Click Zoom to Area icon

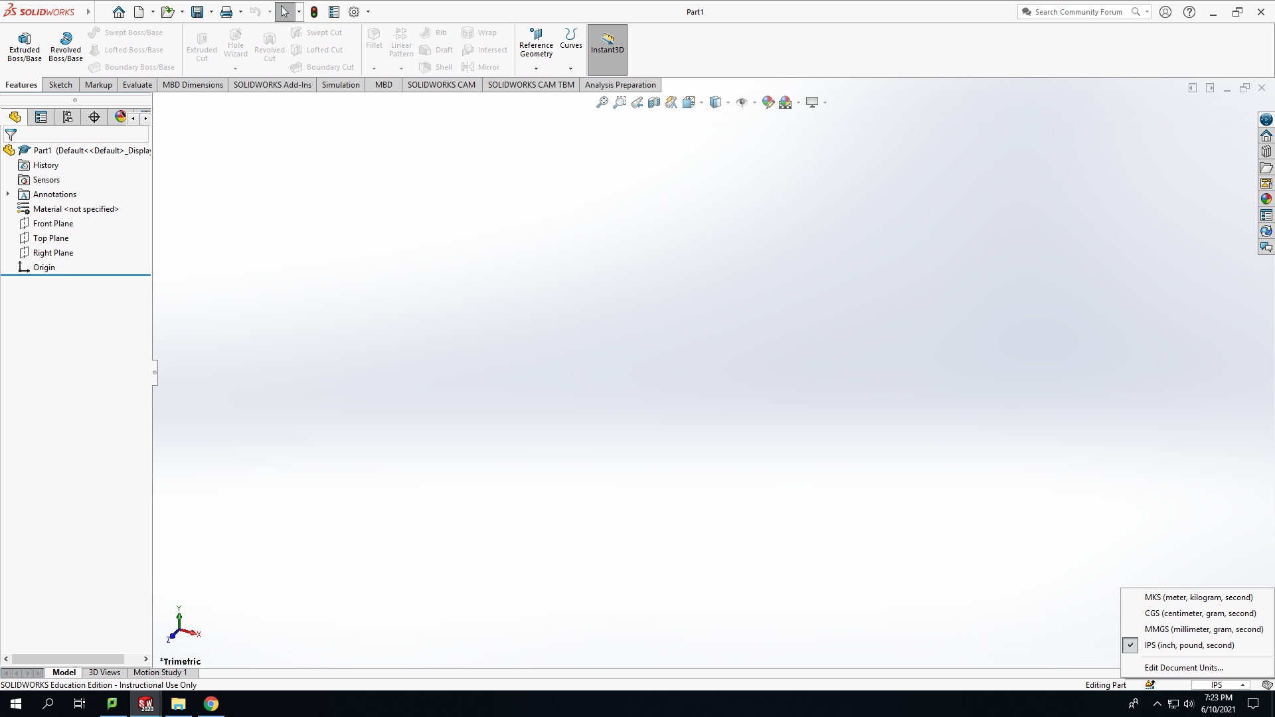(x=619, y=102)
